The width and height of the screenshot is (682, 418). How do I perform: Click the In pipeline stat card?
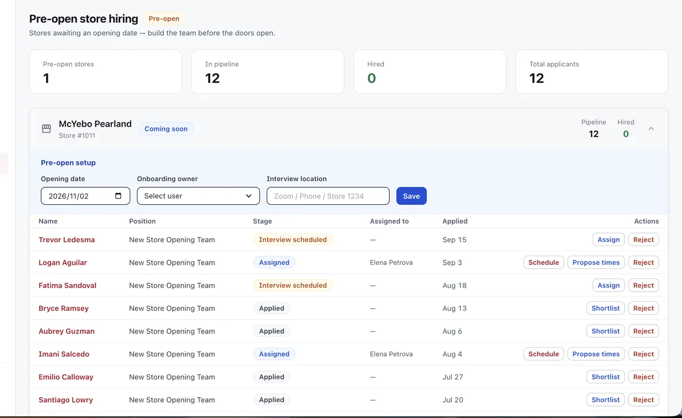(268, 71)
